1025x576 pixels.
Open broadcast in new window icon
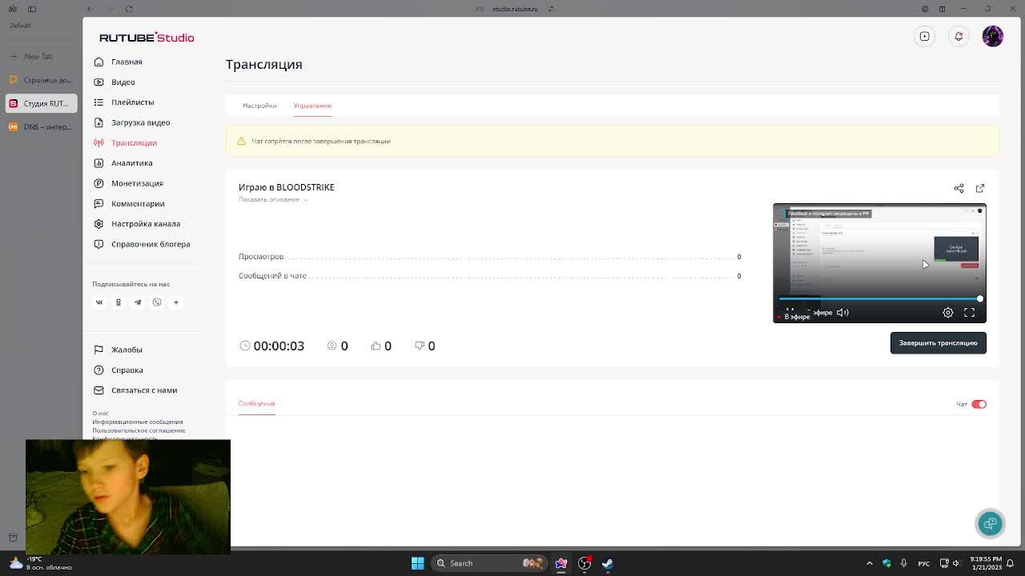980,188
